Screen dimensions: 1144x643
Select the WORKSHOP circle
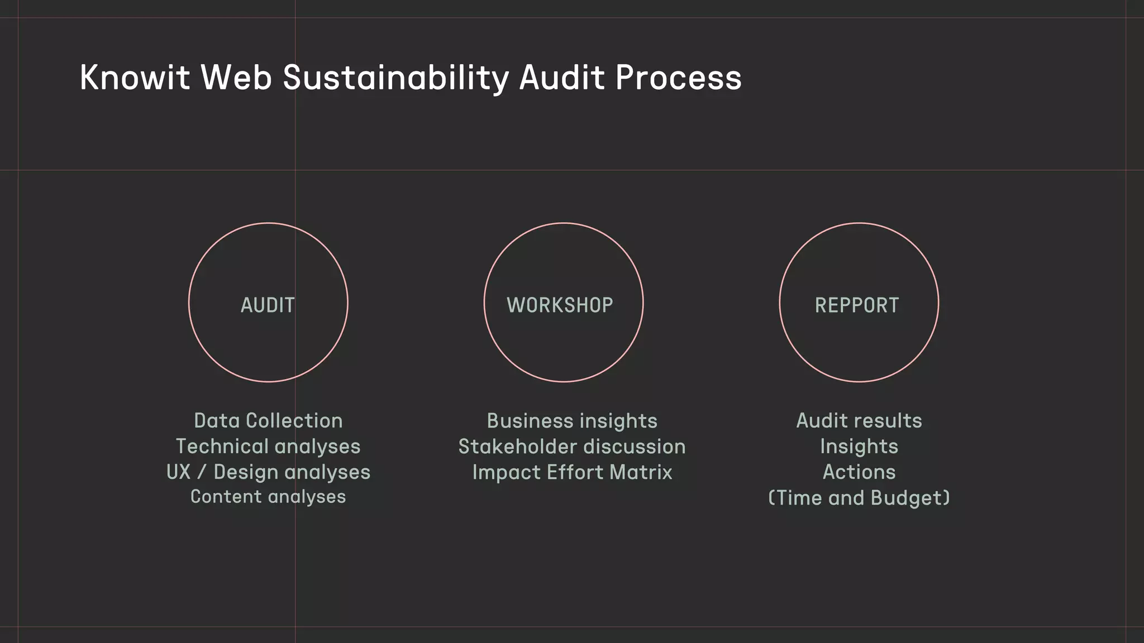564,303
